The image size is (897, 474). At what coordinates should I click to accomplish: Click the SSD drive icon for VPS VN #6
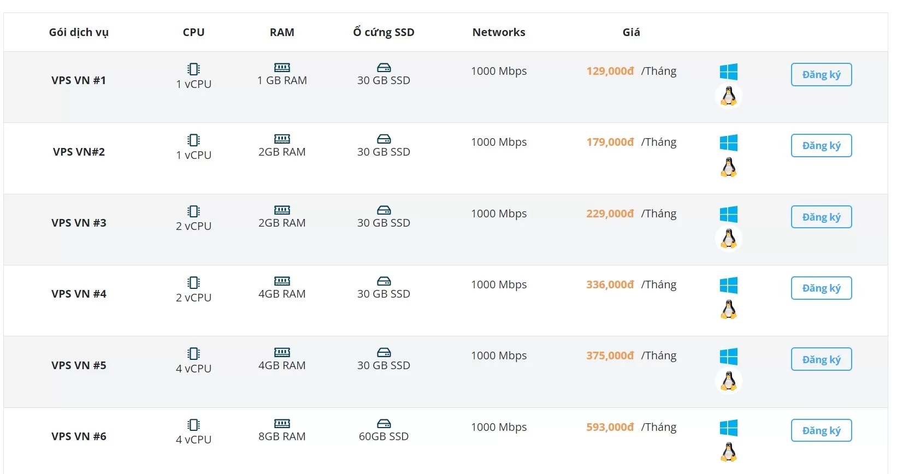[x=384, y=423]
